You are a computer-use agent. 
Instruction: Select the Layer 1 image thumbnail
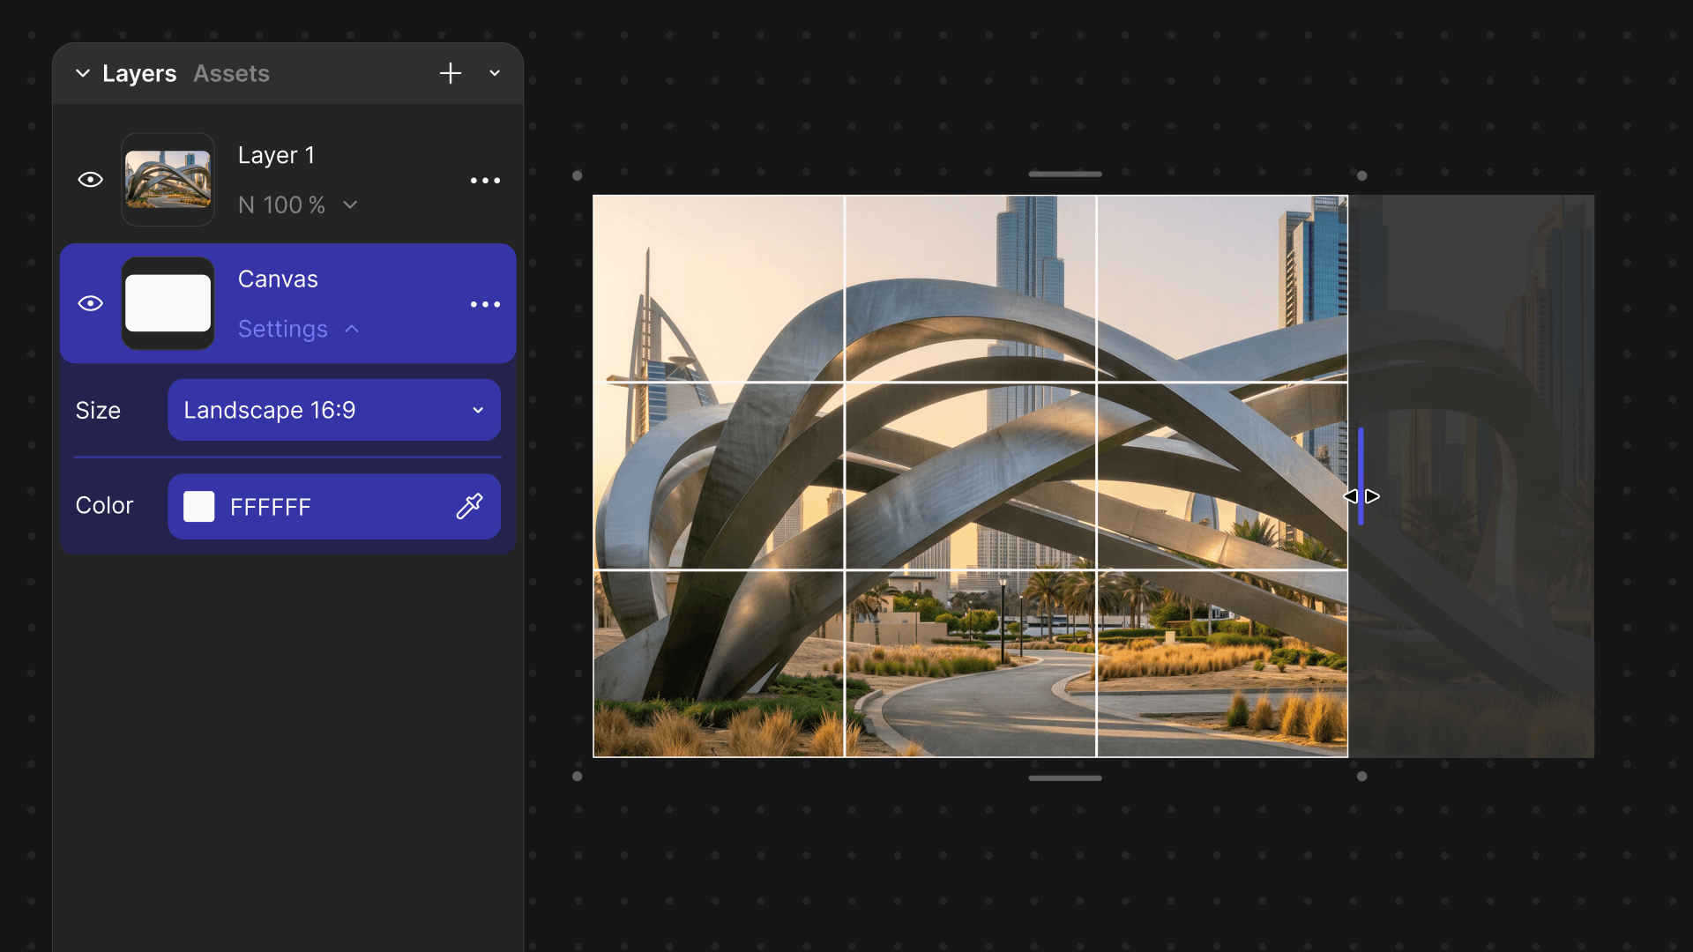coord(168,180)
